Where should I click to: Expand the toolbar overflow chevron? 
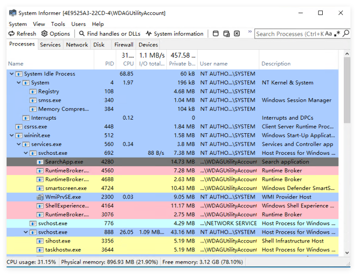click(x=250, y=31)
